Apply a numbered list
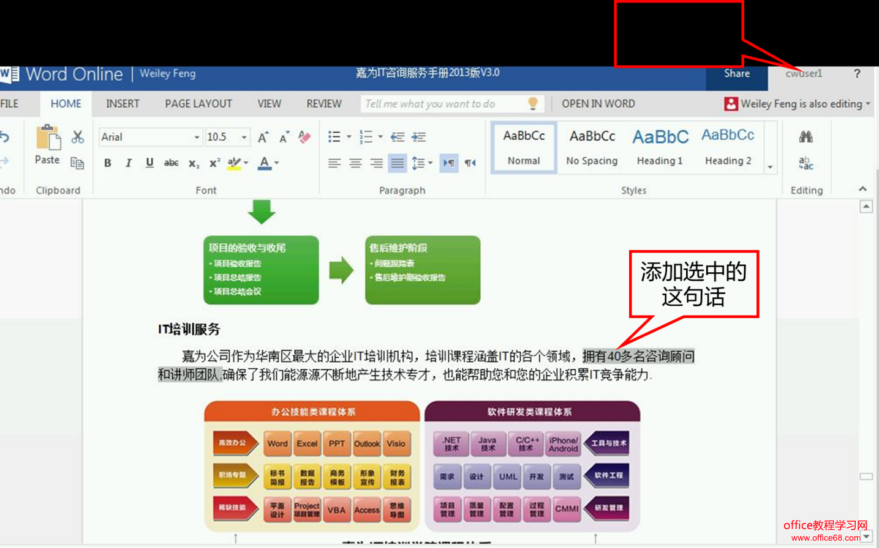 366,137
